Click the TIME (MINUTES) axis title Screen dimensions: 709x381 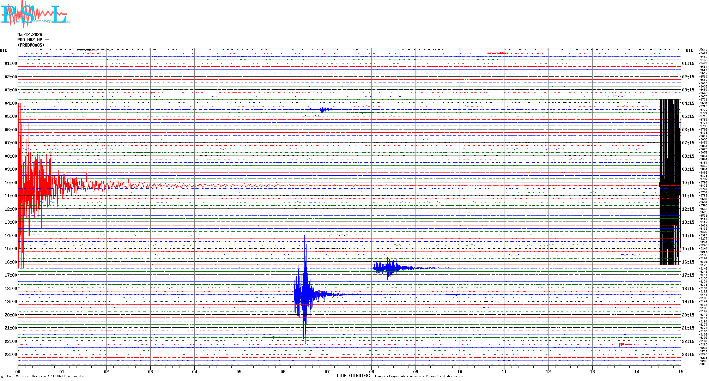353,376
